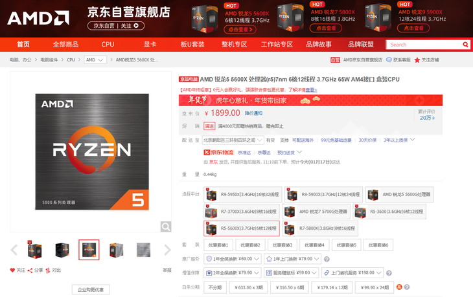Click the star 关注店铺 icon
This screenshot has width=473, height=297.
pos(417,60)
